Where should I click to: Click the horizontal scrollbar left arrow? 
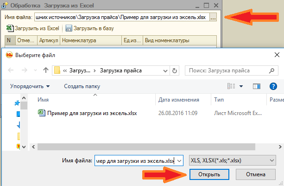click(x=33, y=147)
